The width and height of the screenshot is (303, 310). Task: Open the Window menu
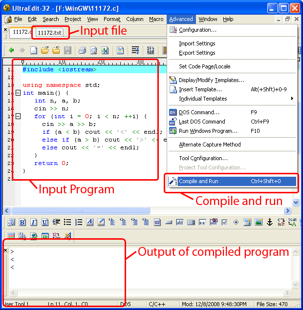[x=208, y=19]
